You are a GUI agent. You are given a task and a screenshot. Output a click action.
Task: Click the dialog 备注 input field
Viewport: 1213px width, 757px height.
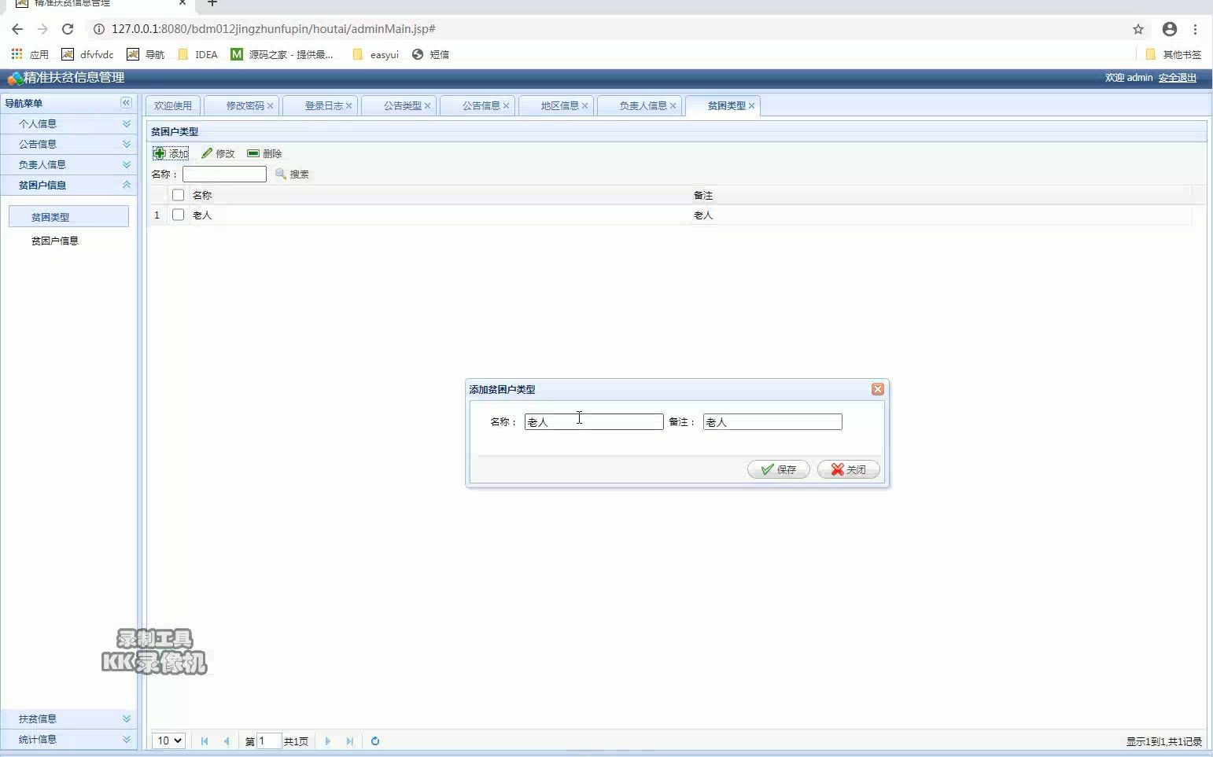point(772,422)
